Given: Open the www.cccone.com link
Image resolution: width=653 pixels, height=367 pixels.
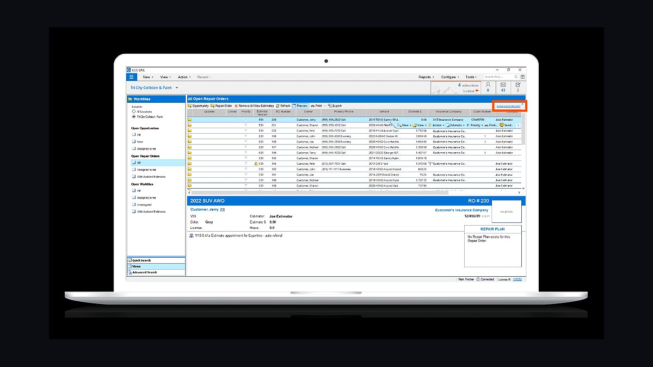Looking at the screenshot, I should 508,106.
